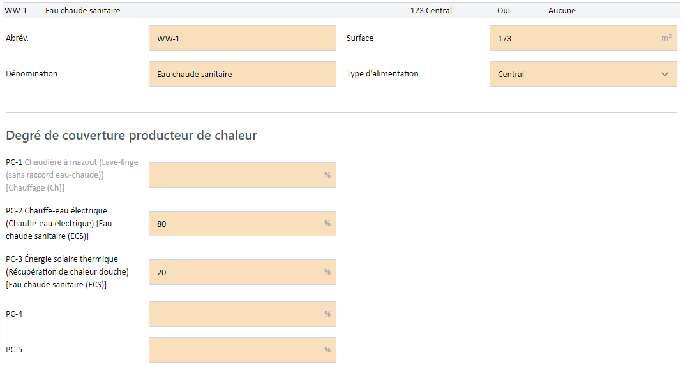Open the Type d'alimentation dropdown arrow
This screenshot has height=367, width=683.
(x=664, y=74)
